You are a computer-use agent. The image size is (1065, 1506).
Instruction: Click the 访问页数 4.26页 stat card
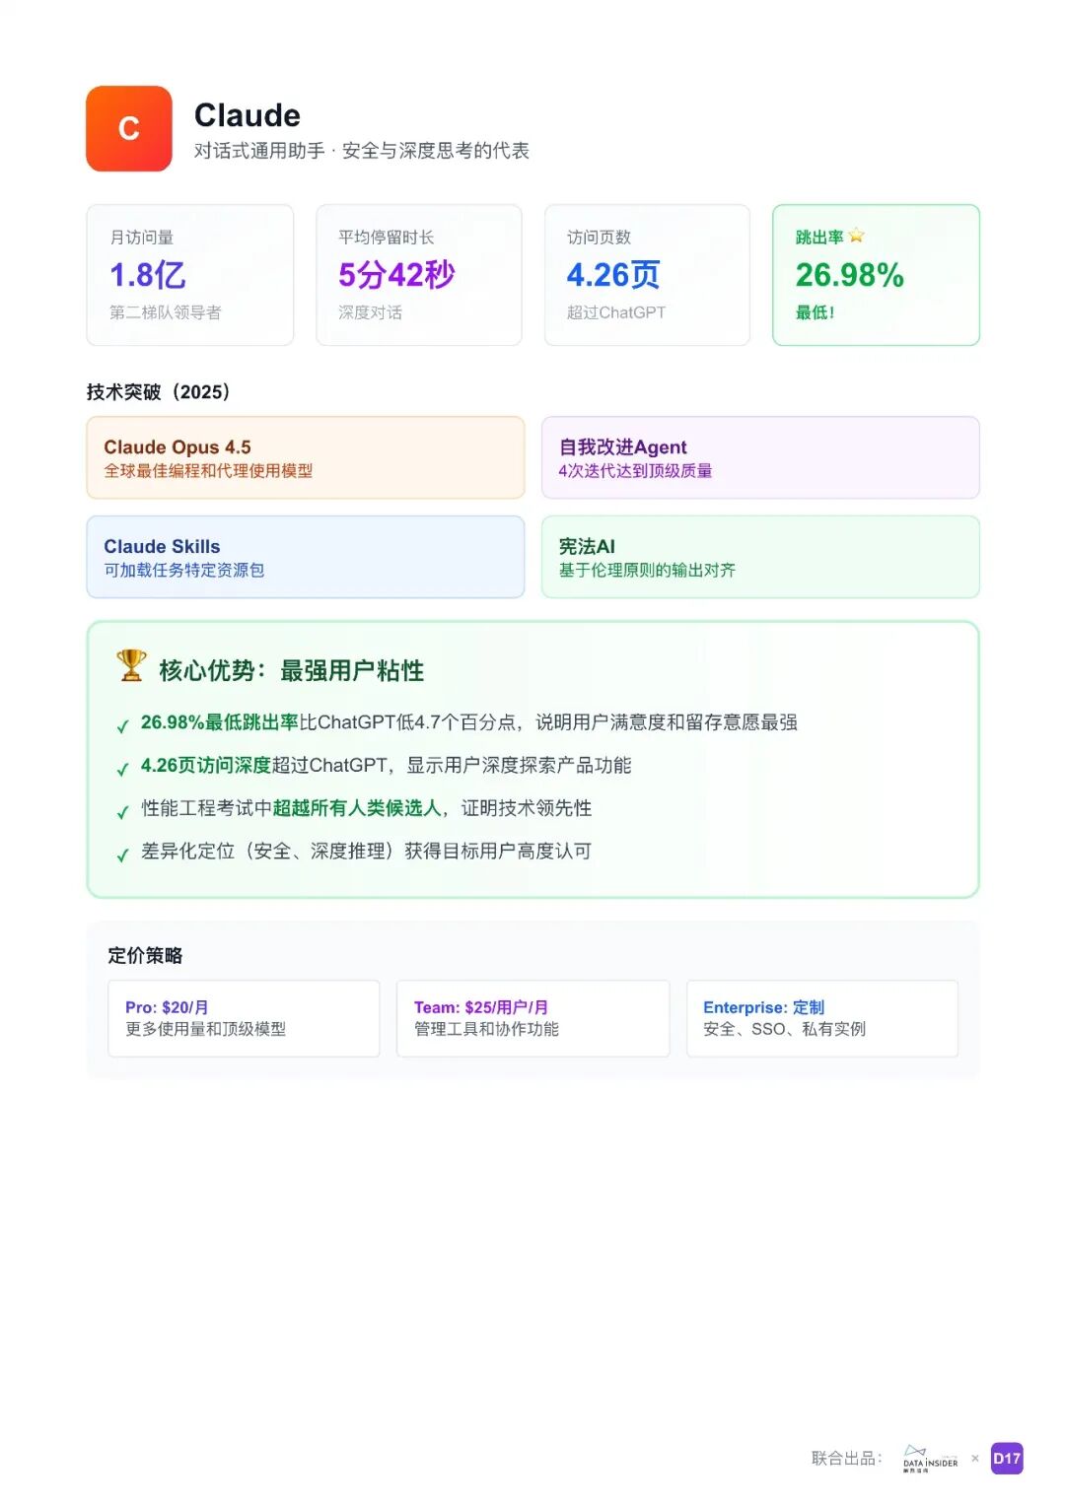pos(648,275)
